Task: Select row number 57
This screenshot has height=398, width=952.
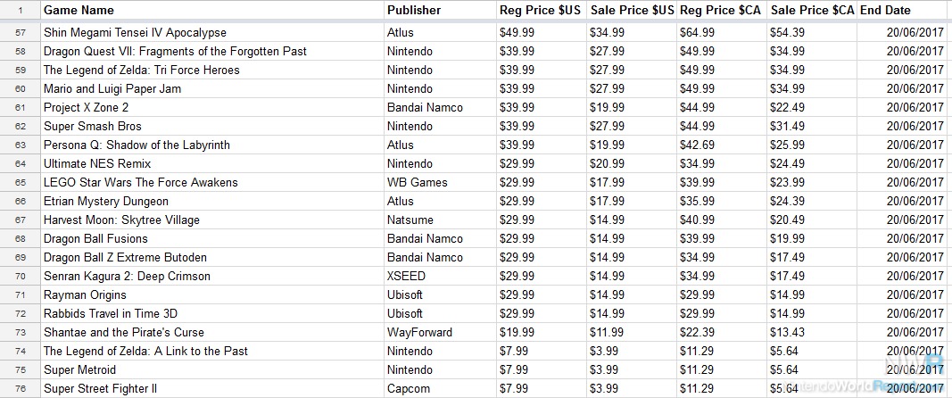Action: pos(20,32)
